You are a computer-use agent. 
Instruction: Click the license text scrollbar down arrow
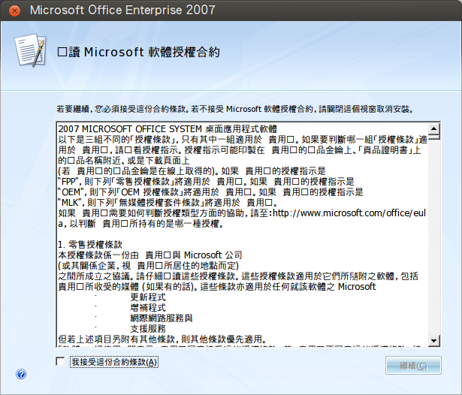[x=433, y=341]
